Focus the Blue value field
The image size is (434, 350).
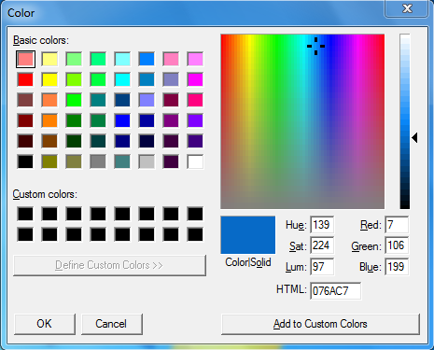[x=397, y=267]
